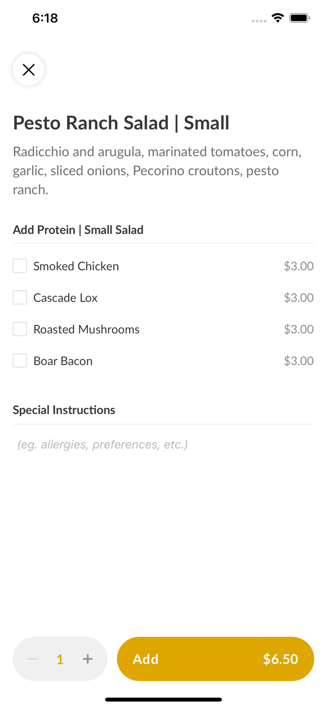Tap the Wi-Fi icon in status bar

(277, 18)
